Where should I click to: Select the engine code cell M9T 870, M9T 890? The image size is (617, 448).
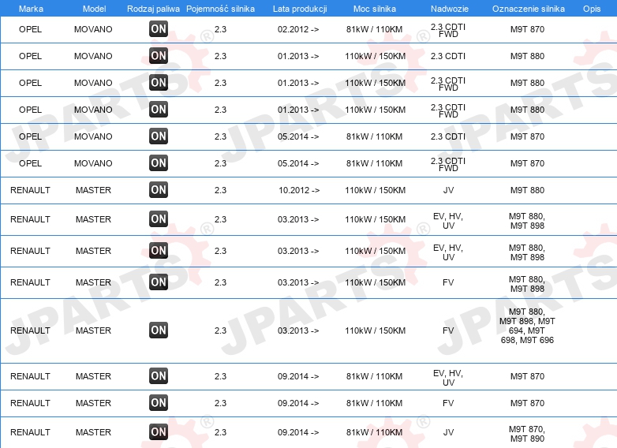(x=527, y=434)
